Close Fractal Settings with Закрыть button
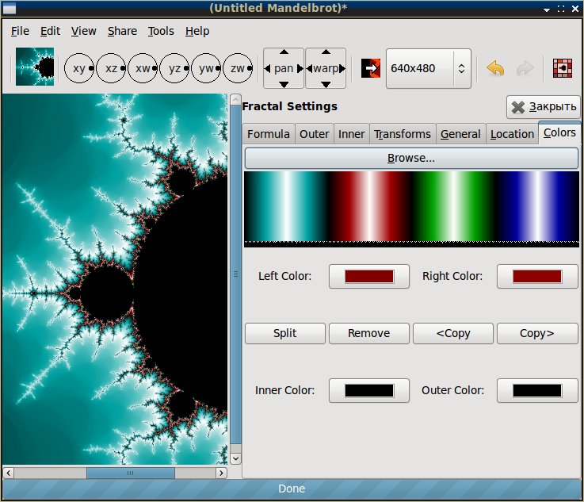 click(544, 107)
